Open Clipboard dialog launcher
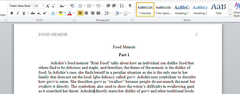The height and width of the screenshot is (94, 240). pos(5,20)
